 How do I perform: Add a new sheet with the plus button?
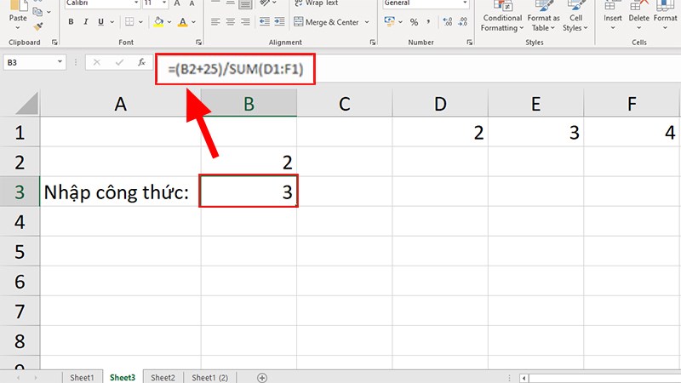(x=262, y=377)
